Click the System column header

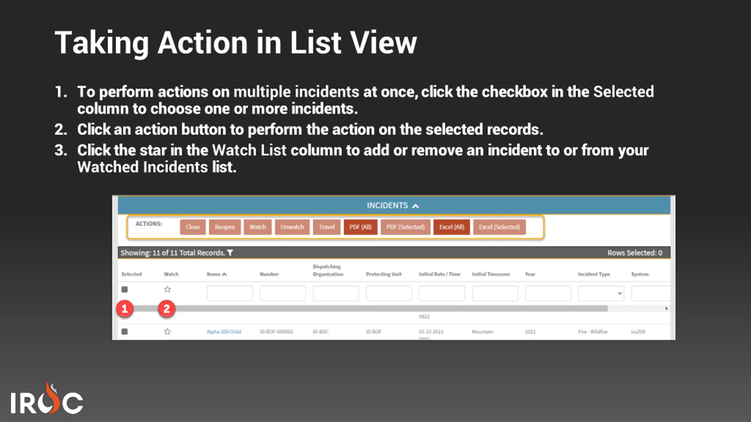click(640, 274)
